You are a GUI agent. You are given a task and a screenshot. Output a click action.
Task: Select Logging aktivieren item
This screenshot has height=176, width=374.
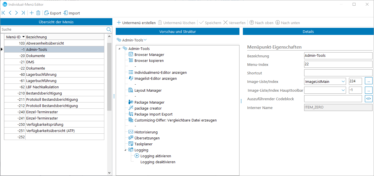click(155, 156)
